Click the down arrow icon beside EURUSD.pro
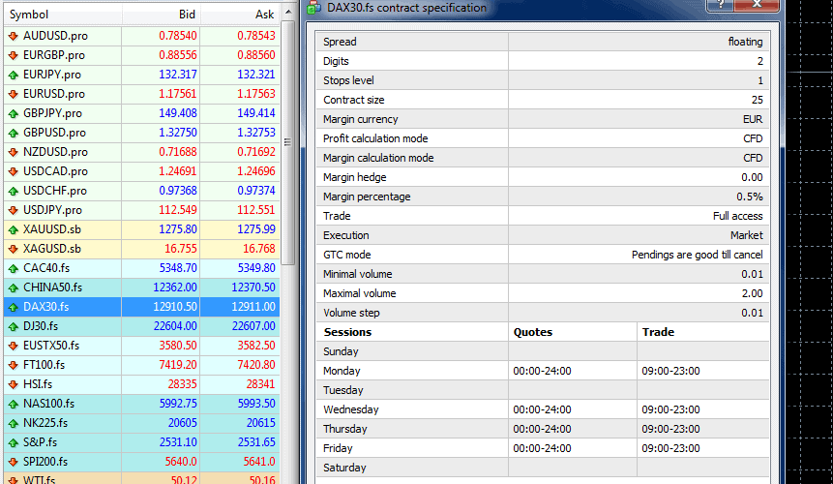This screenshot has width=833, height=484. click(x=14, y=94)
